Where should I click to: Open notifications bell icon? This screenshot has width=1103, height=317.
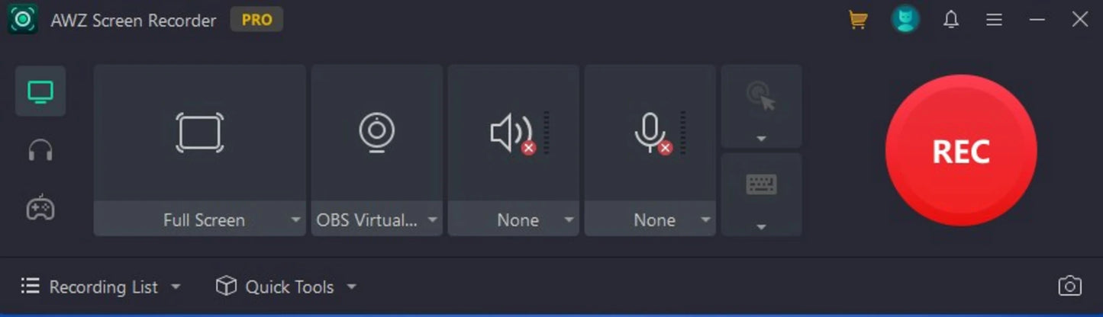(951, 20)
